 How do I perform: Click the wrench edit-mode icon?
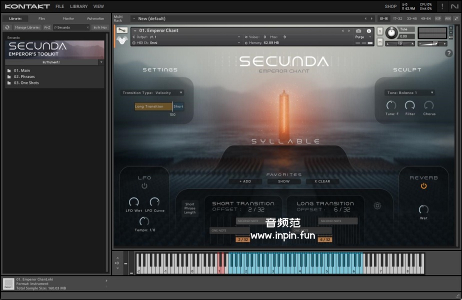(121, 30)
